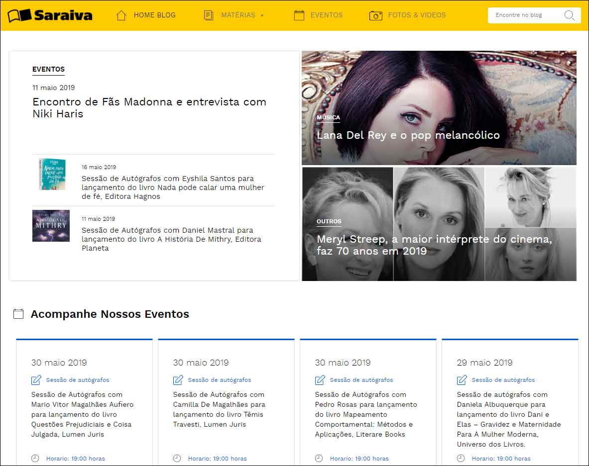Screen dimensions: 589x466
Task: Expand the Matérias dropdown arrow
Action: [262, 15]
